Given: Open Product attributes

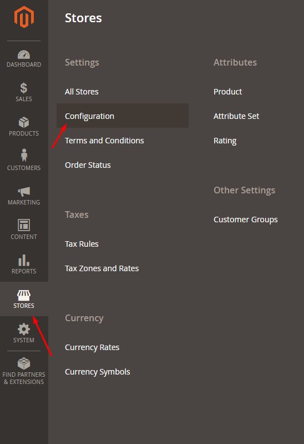Looking at the screenshot, I should (228, 92).
